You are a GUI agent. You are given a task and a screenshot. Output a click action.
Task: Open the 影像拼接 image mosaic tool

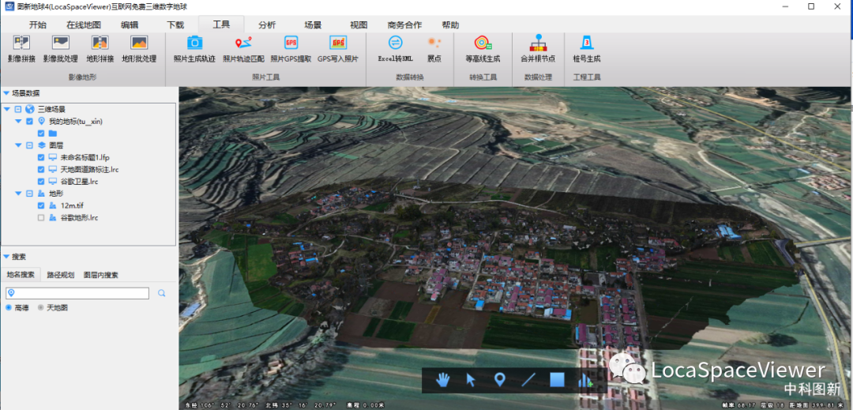click(22, 49)
